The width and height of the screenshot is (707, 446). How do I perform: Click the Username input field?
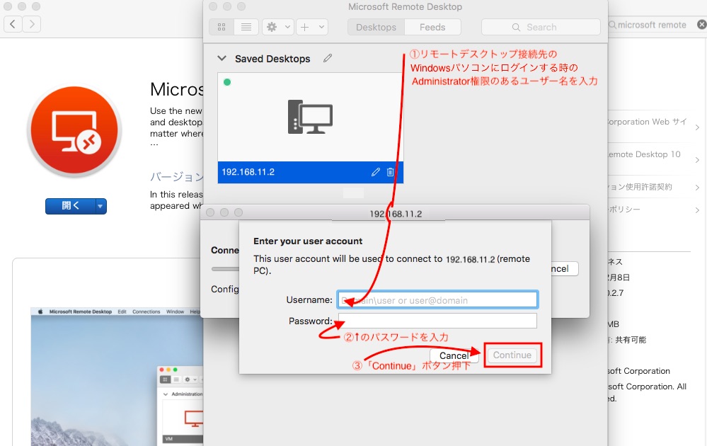click(437, 300)
